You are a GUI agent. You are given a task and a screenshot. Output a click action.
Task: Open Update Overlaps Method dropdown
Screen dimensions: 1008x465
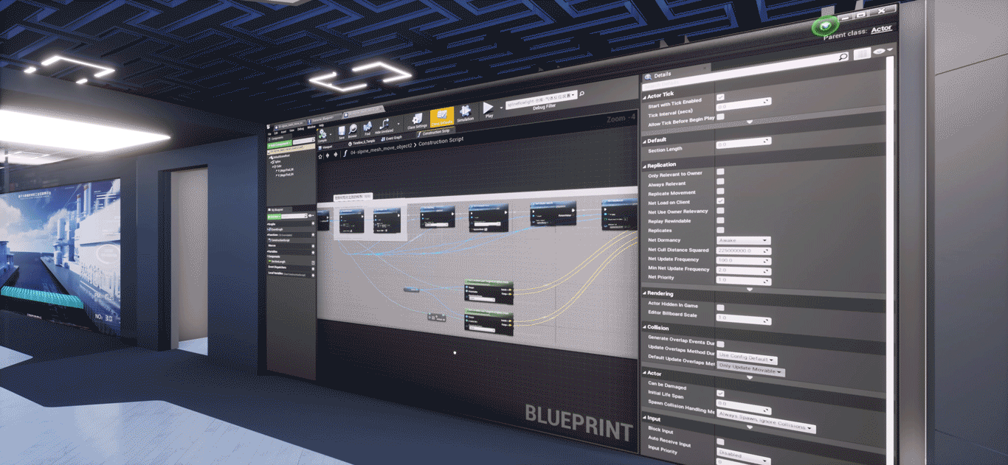747,356
